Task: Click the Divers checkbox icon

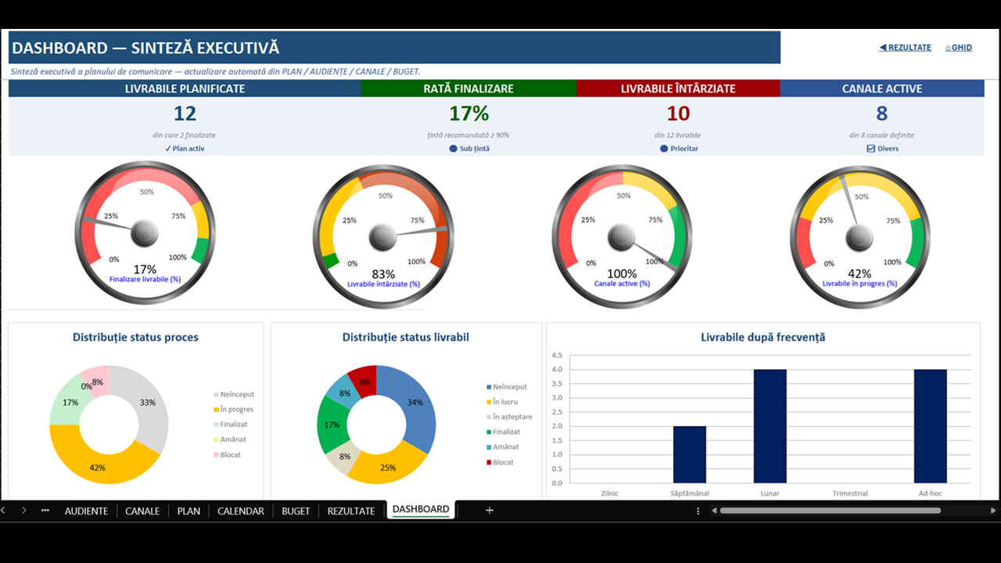Action: pyautogui.click(x=870, y=149)
